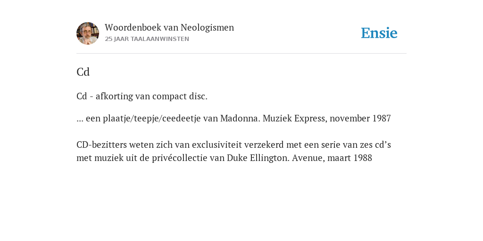Click the name Duke Ellington
The image size is (483, 241).
click(258, 158)
